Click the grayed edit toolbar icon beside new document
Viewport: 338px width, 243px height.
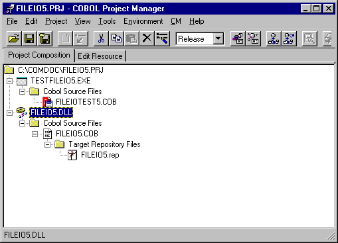80,38
